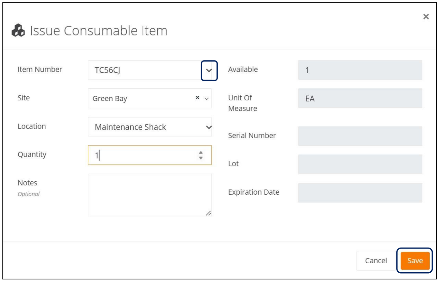Decrease quantity with the down arrow

[201, 158]
